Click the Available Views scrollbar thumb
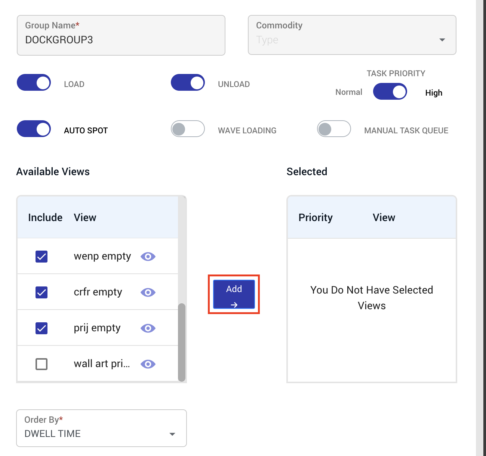 tap(182, 342)
